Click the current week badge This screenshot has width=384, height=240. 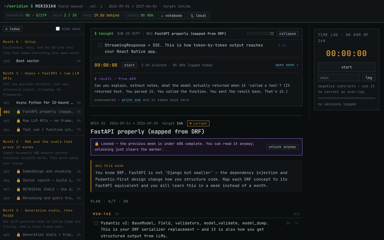coord(198,123)
